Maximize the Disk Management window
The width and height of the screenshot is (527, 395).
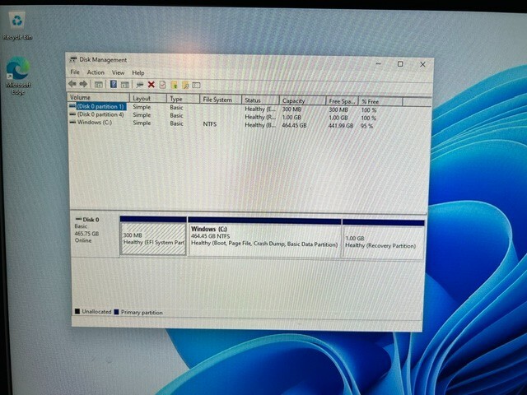400,64
